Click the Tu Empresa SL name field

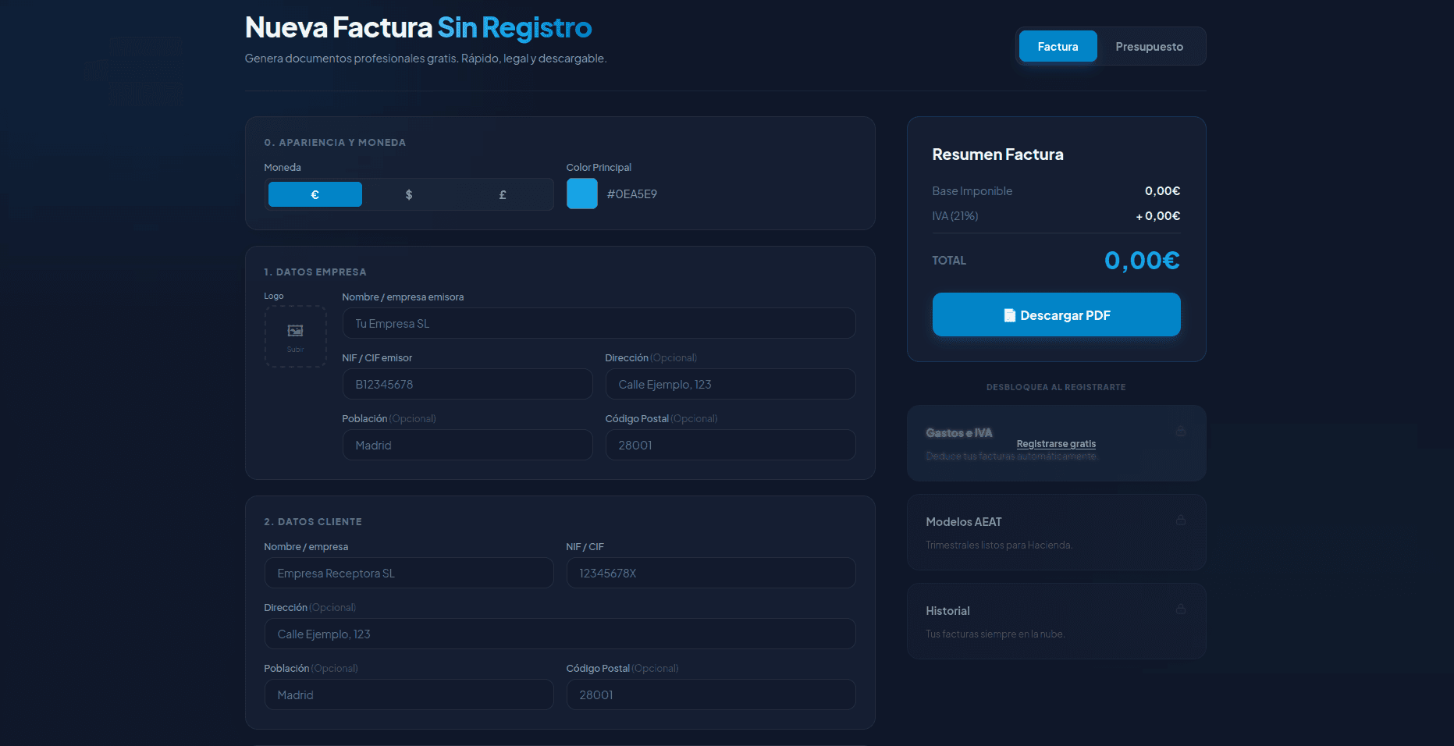[x=599, y=322]
